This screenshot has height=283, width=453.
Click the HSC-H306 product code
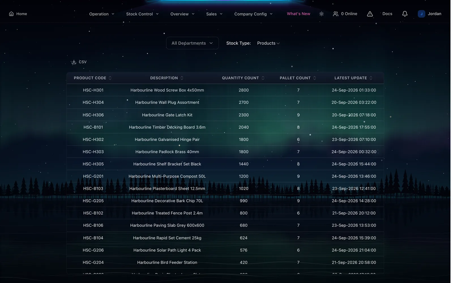[x=93, y=115]
